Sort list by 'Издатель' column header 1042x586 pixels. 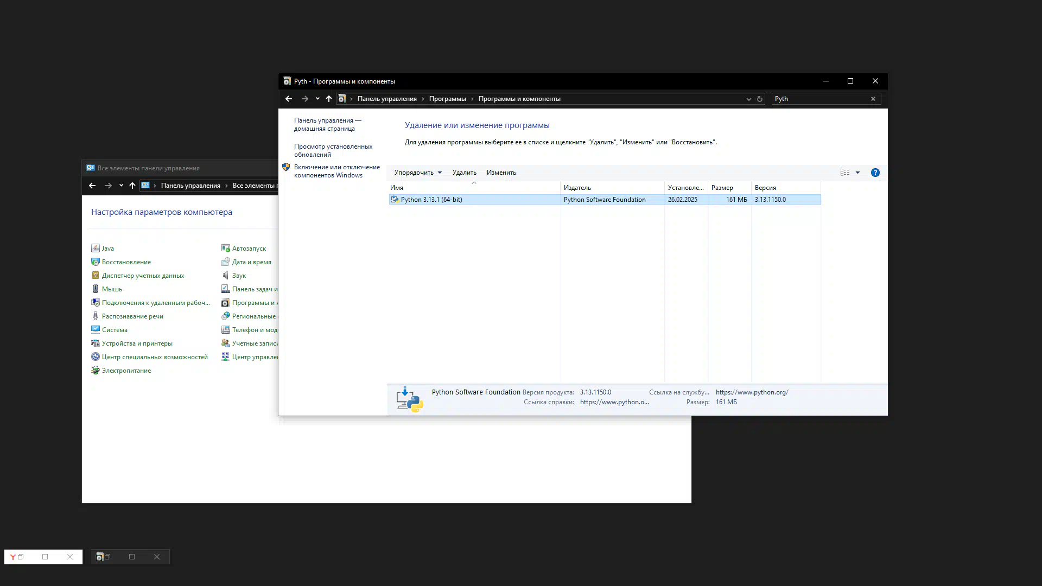click(612, 188)
